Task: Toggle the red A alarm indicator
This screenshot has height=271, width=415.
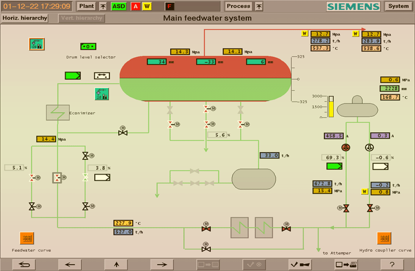Action: 135,6
